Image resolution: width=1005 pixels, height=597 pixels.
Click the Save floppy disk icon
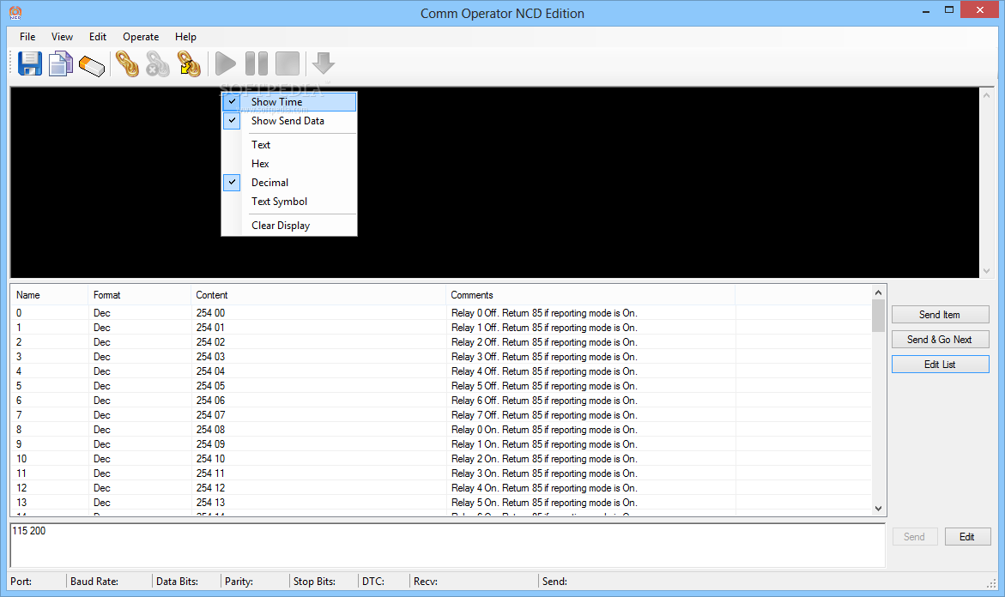pyautogui.click(x=30, y=64)
